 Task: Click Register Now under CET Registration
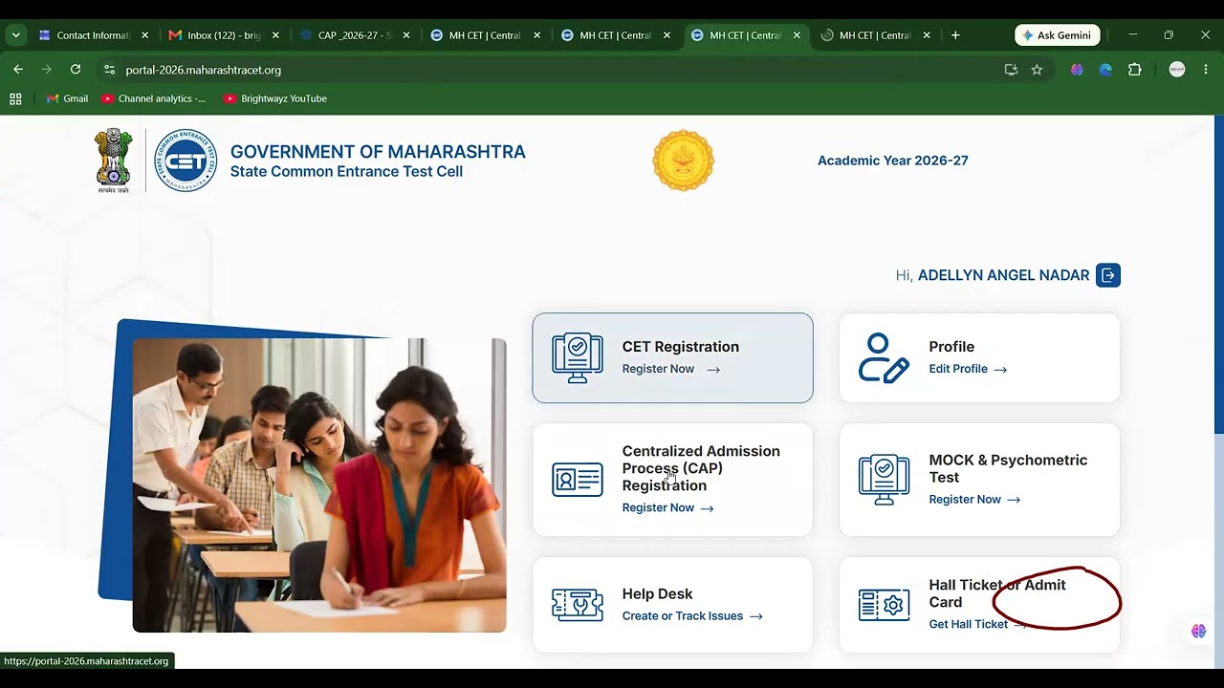coord(670,369)
